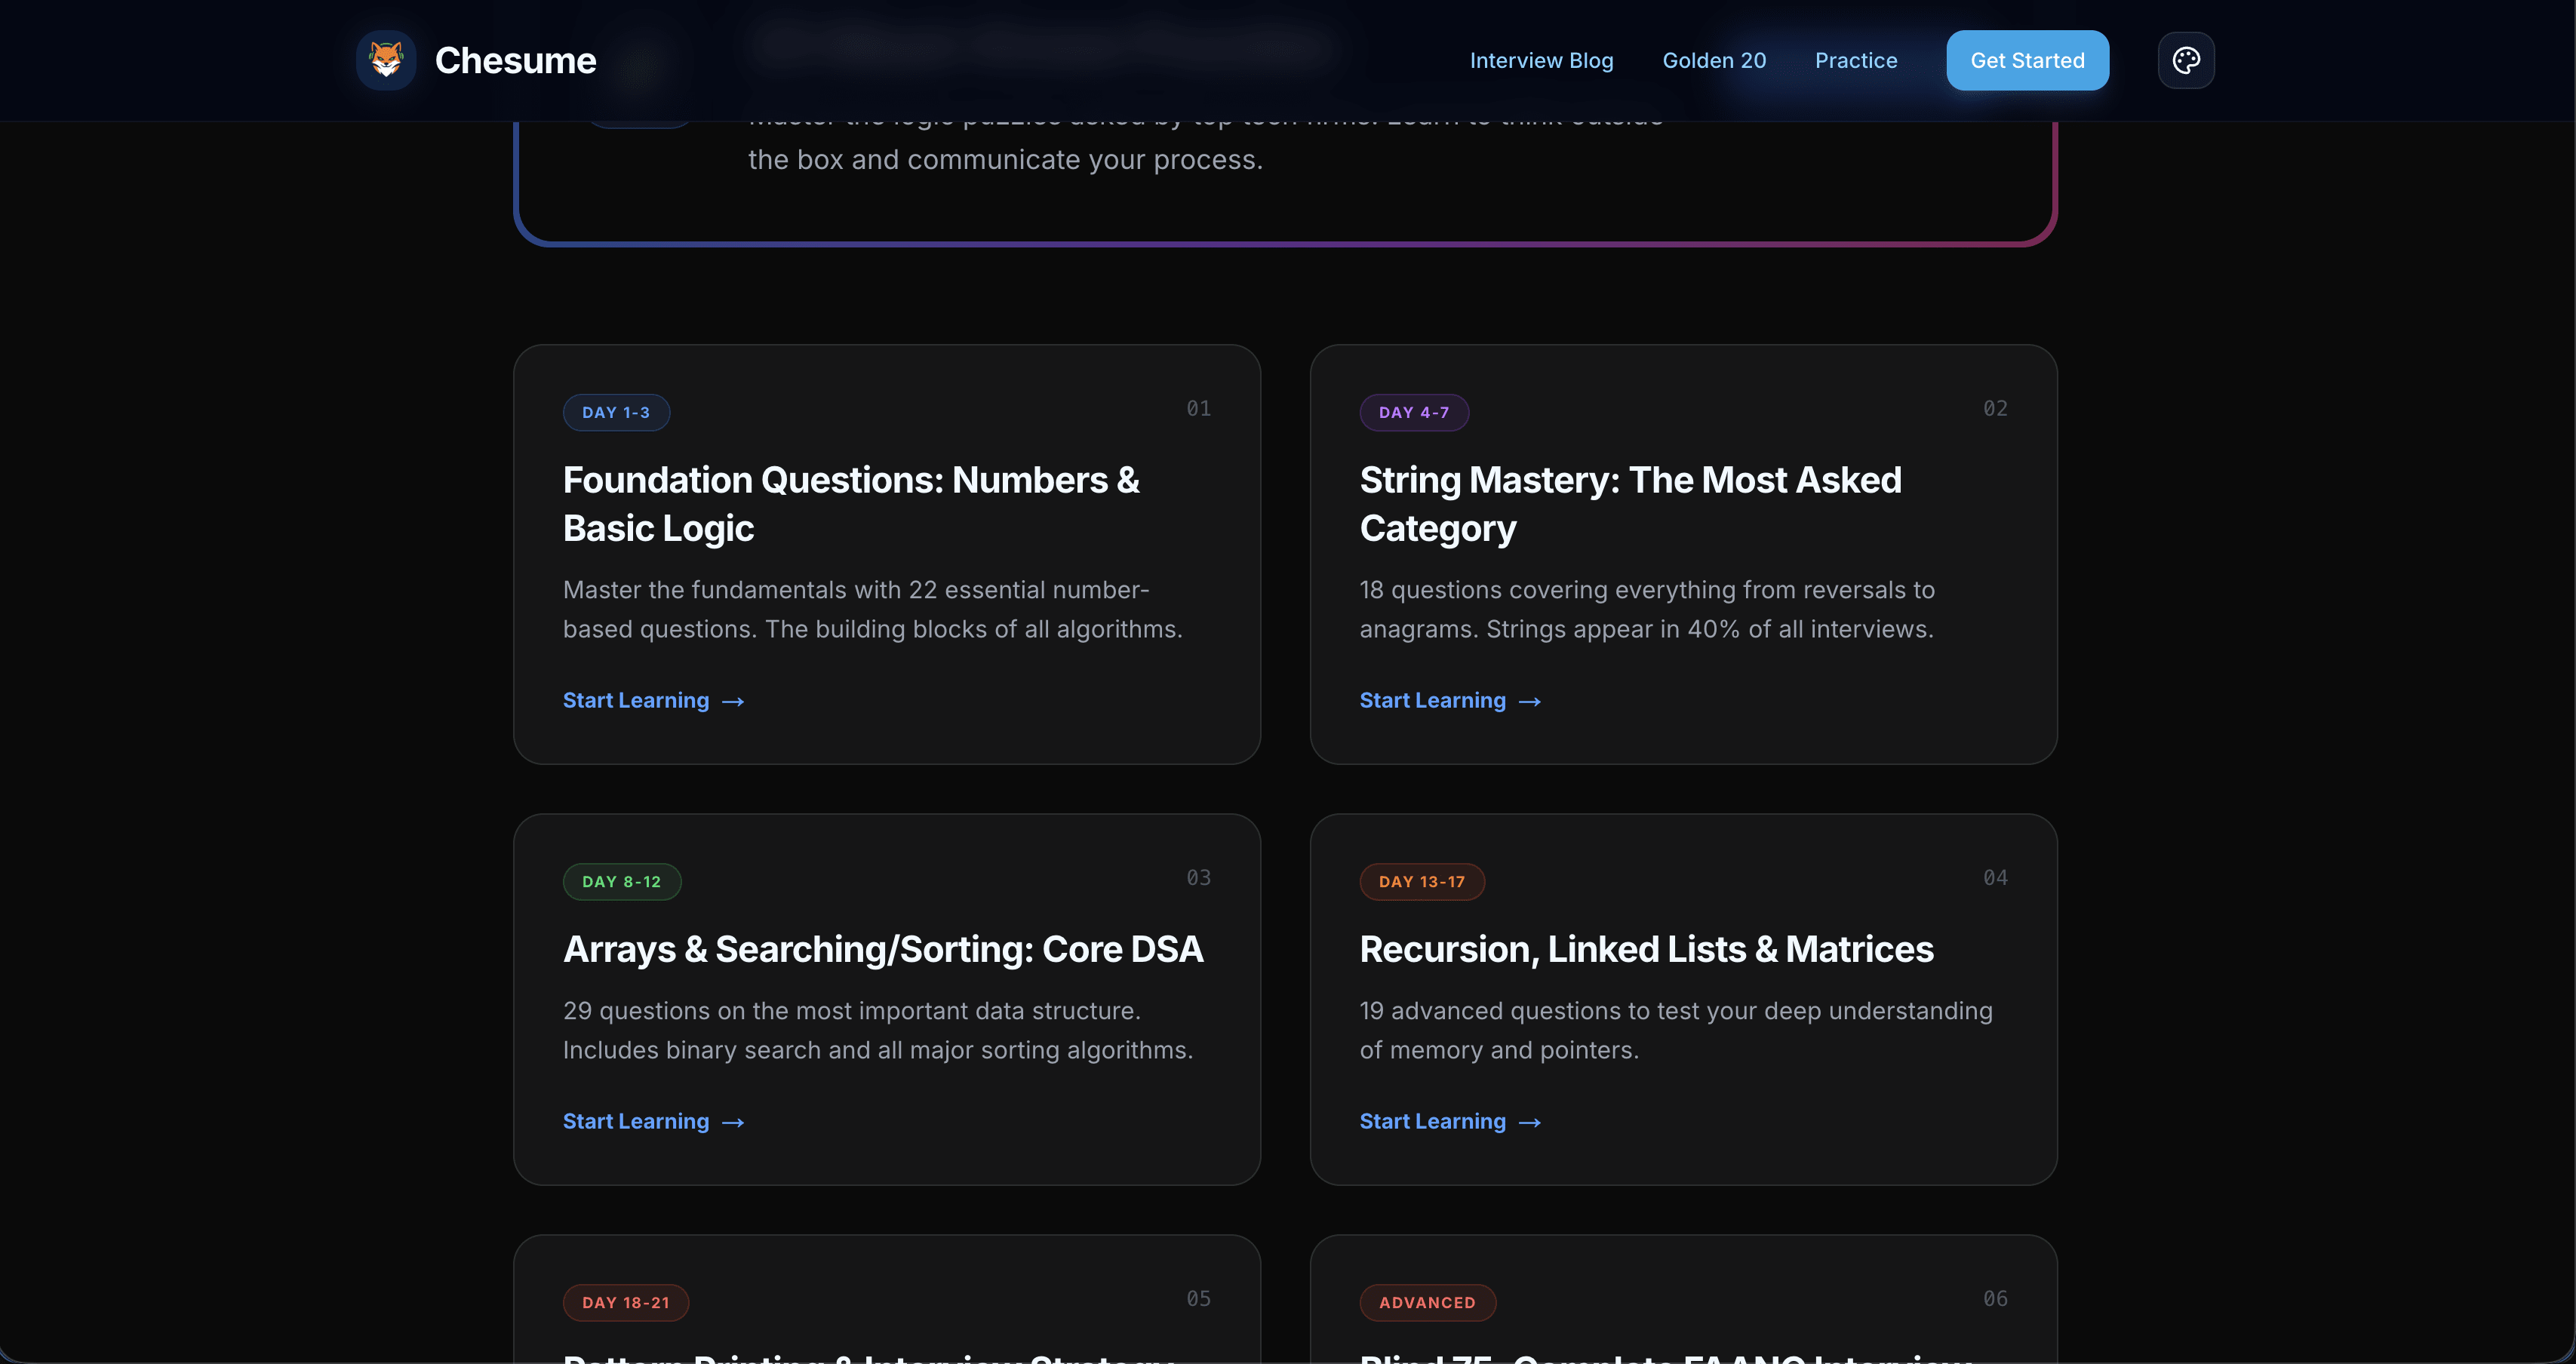This screenshot has width=2576, height=1364.
Task: Open 'String Mastery: The Most Asked Category' title
Action: tap(1630, 504)
